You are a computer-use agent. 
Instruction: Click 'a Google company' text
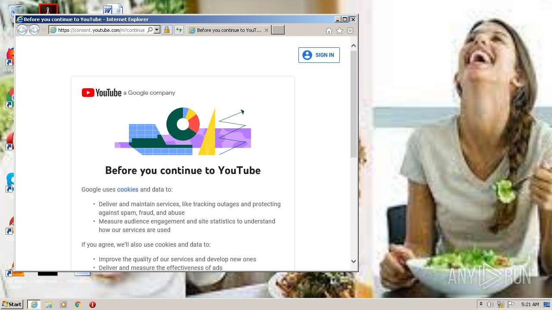[x=149, y=93]
